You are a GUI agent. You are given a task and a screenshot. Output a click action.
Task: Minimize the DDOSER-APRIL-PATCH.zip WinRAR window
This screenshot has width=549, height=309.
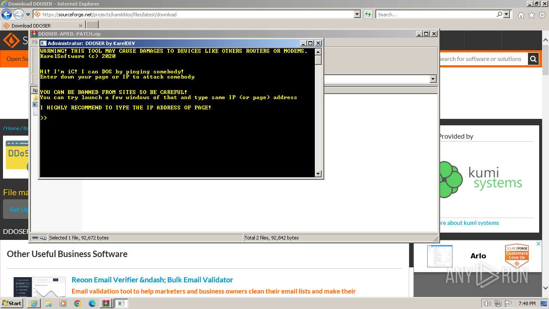pyautogui.click(x=419, y=34)
